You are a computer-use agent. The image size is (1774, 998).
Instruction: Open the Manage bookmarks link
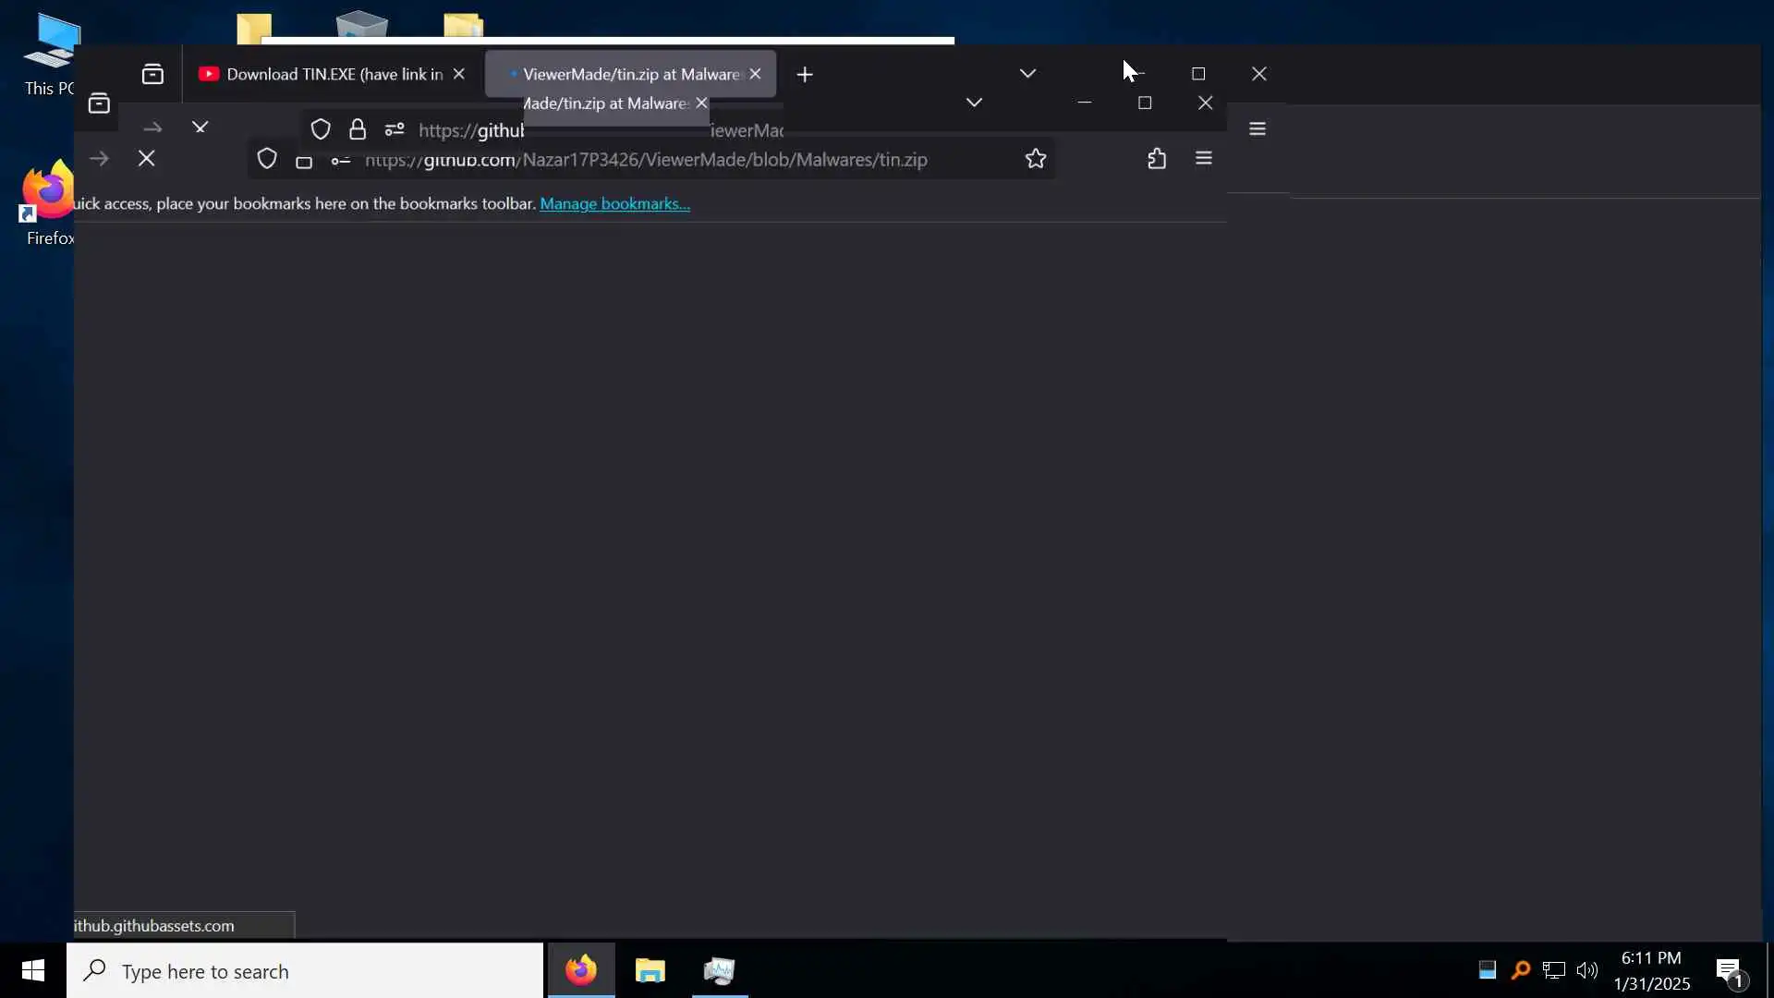coord(614,203)
